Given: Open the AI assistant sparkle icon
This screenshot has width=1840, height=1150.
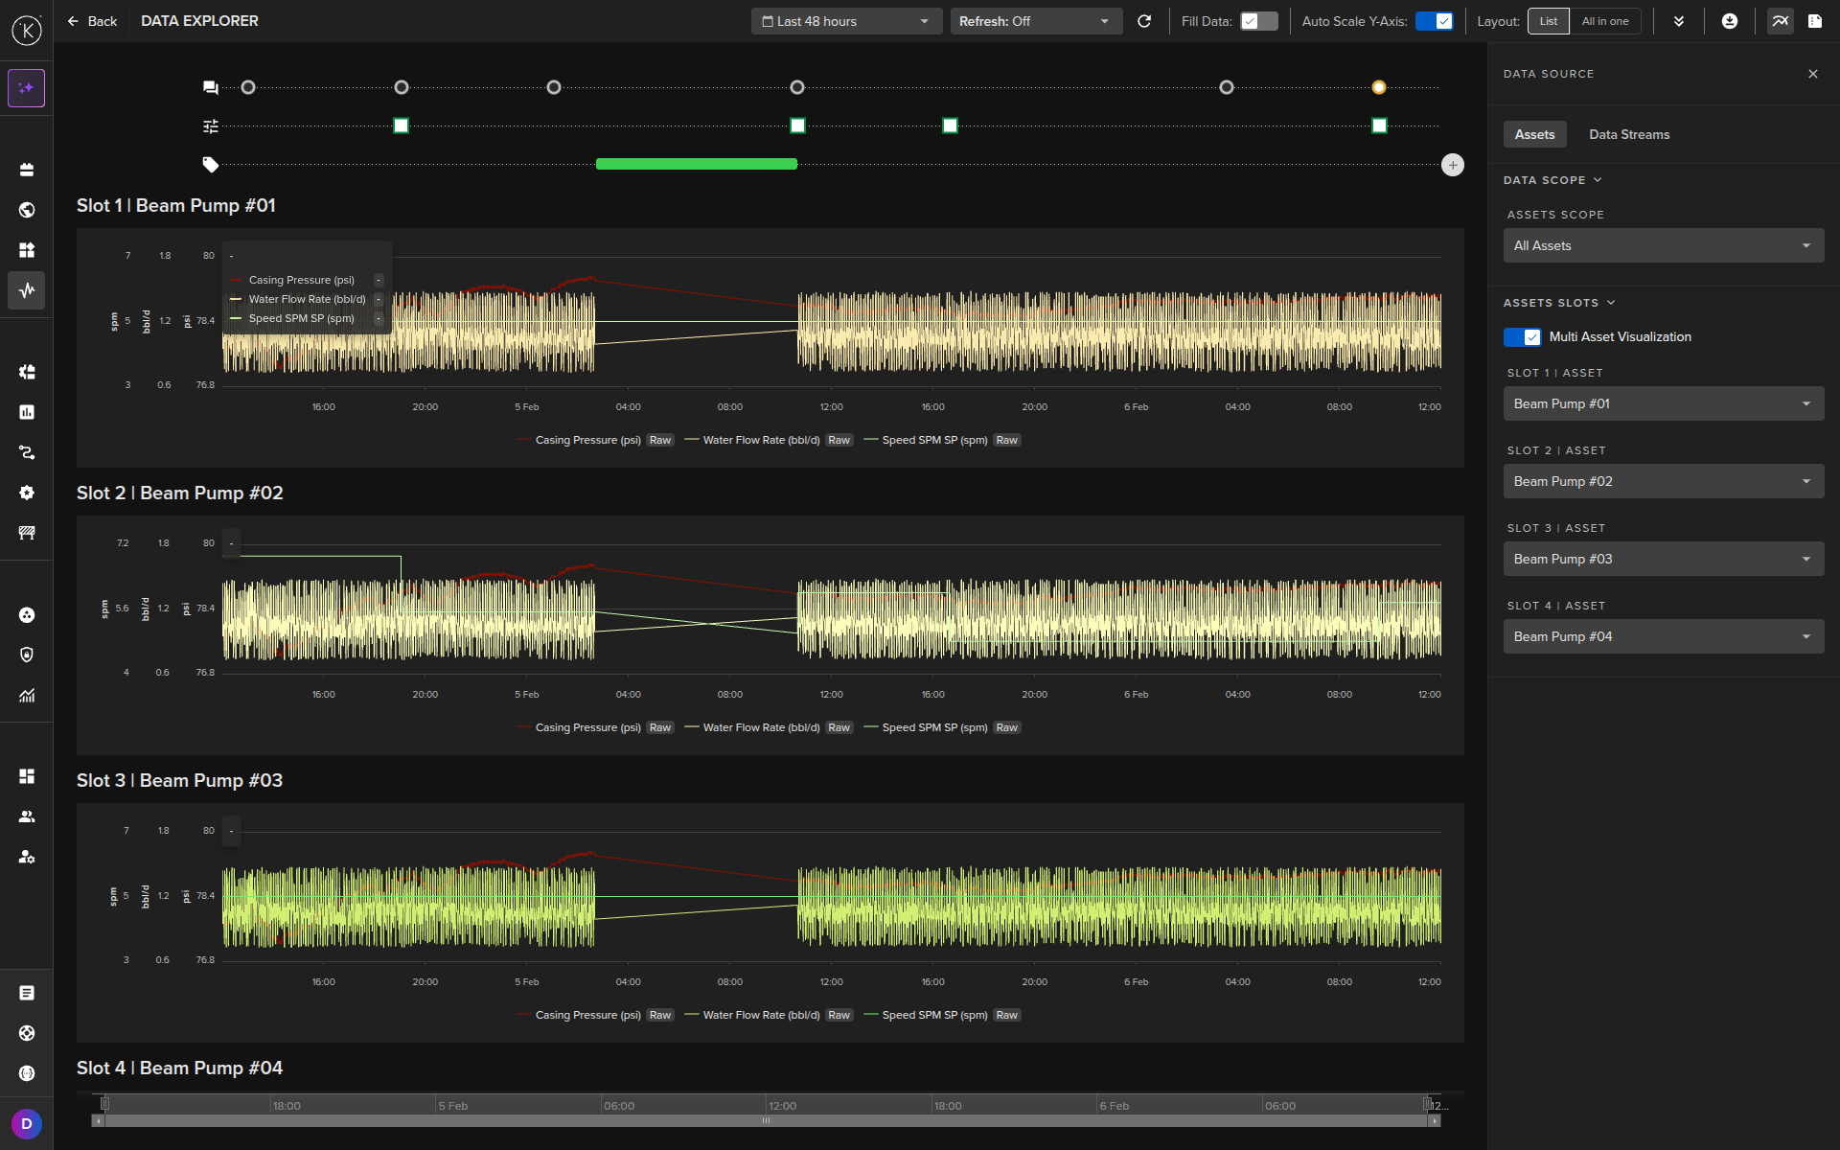Looking at the screenshot, I should click(x=26, y=88).
